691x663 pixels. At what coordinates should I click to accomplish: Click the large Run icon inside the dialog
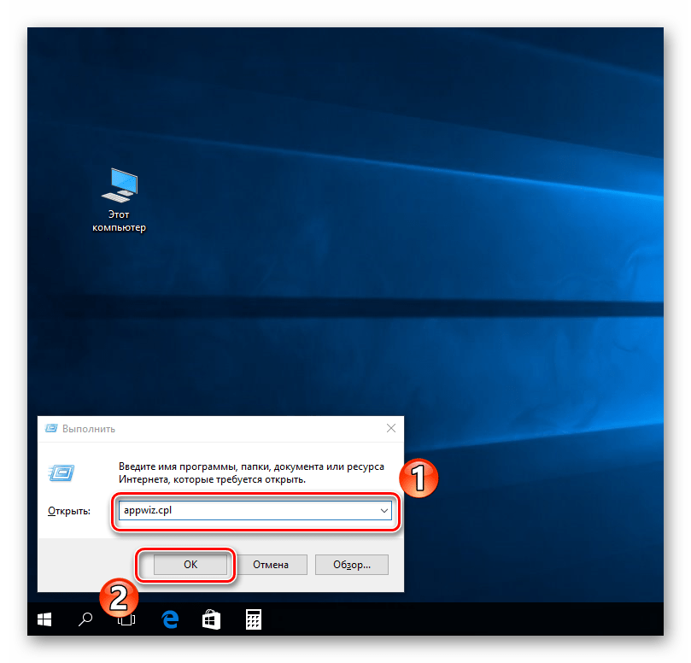pos(61,472)
